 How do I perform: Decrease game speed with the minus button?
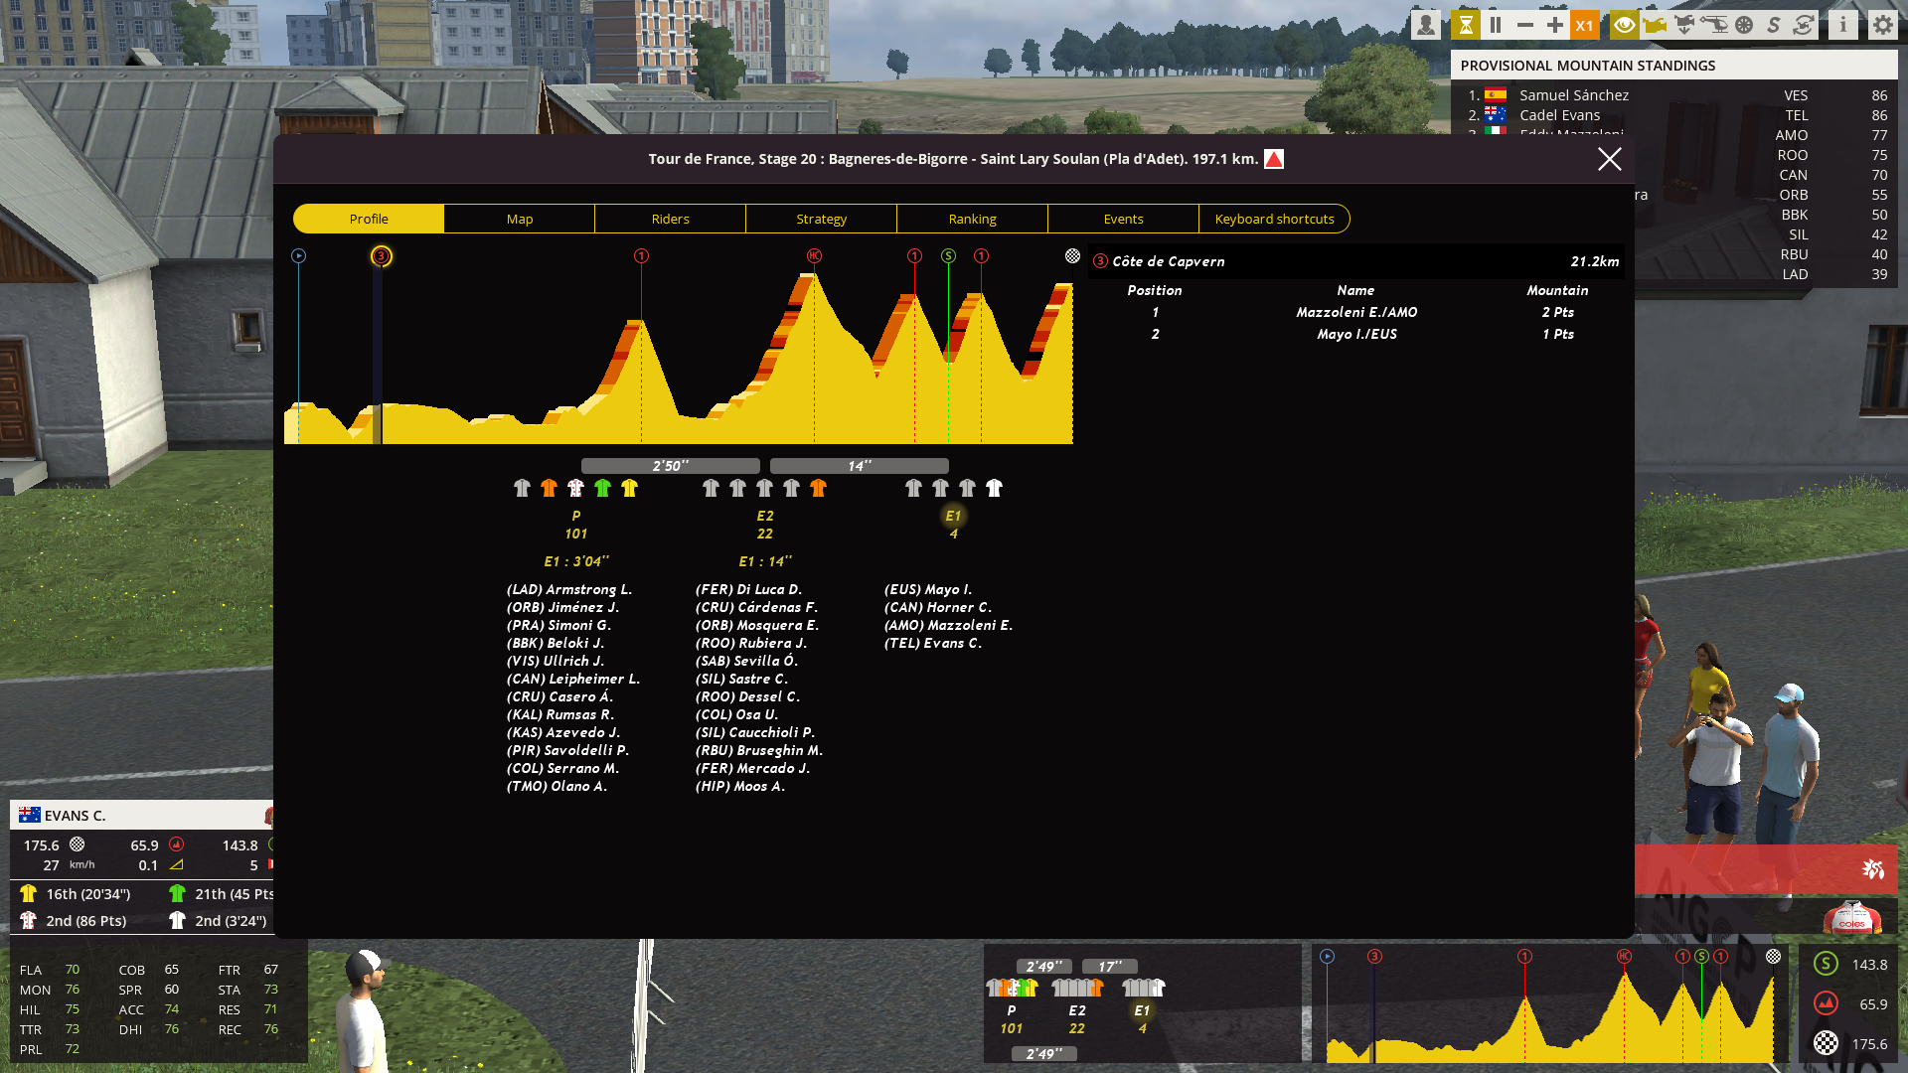point(1525,25)
